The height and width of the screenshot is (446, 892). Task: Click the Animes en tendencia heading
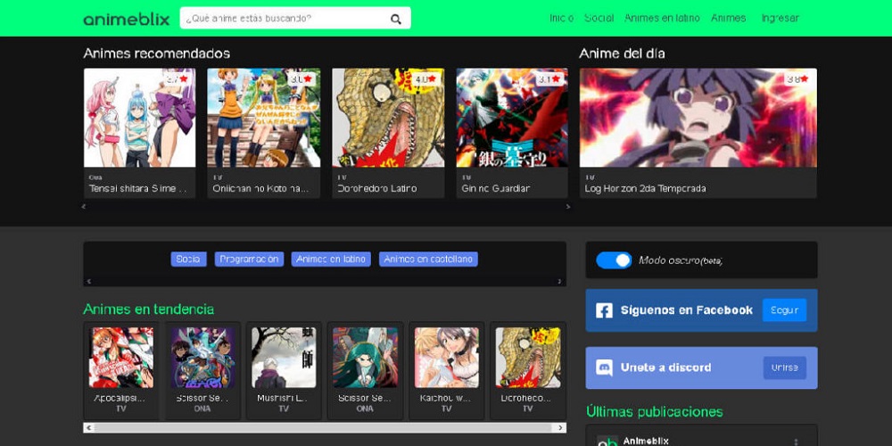148,309
